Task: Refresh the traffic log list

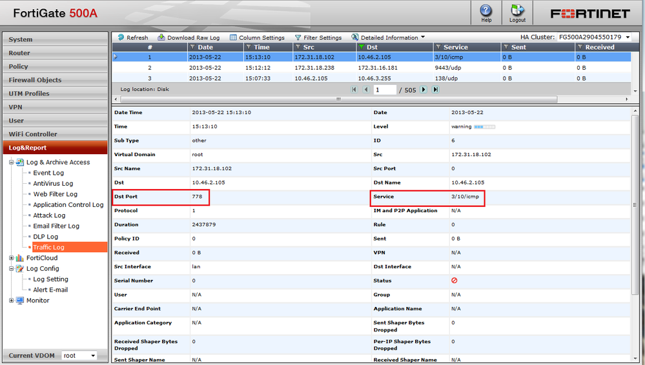Action: click(x=132, y=37)
